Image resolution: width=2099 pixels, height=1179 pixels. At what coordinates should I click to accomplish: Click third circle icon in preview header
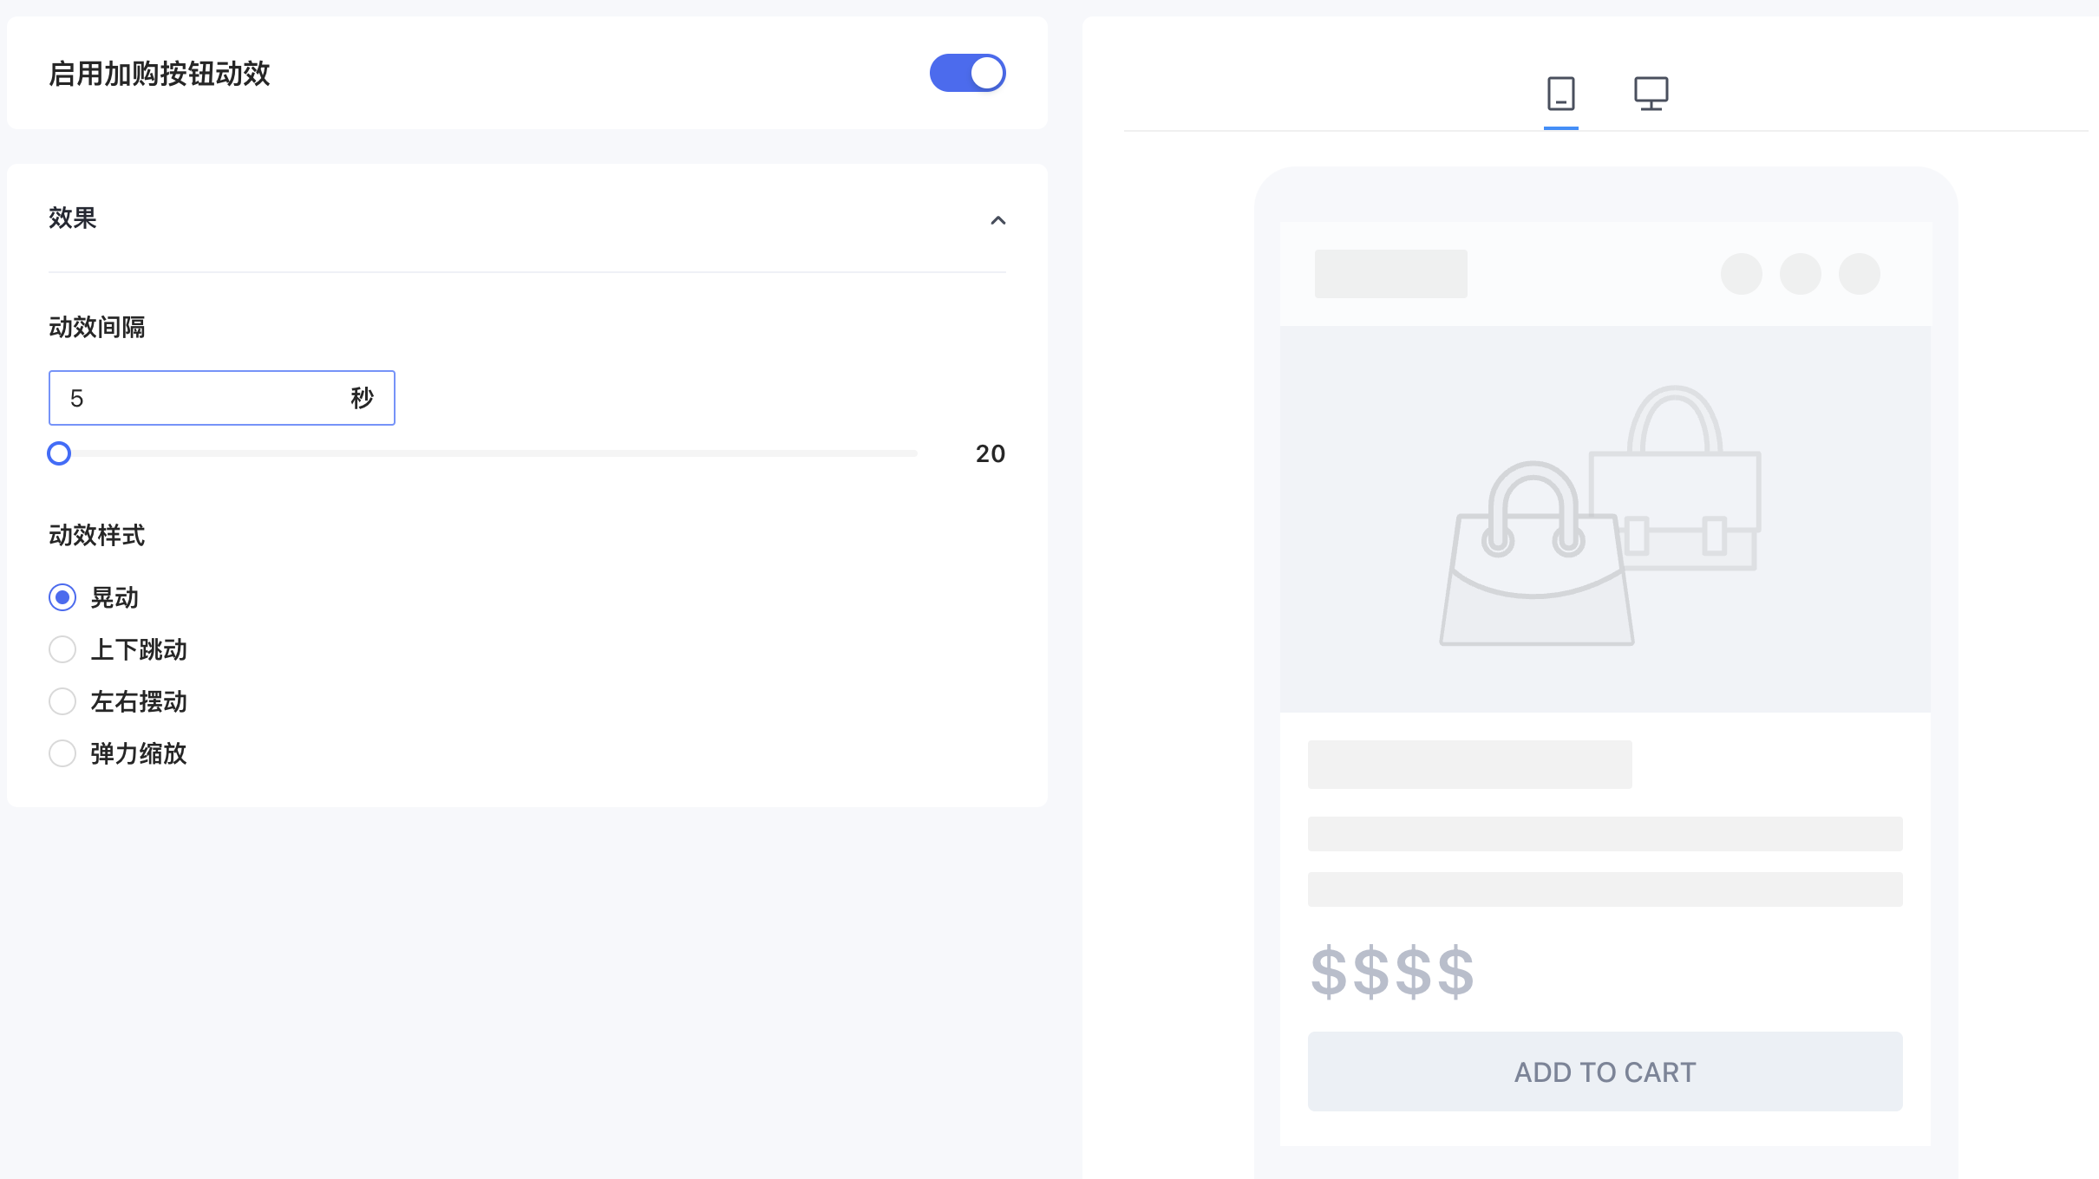point(1859,274)
